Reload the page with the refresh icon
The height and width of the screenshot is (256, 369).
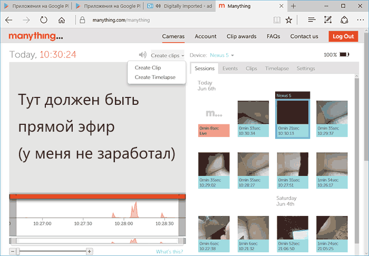[x=44, y=20]
